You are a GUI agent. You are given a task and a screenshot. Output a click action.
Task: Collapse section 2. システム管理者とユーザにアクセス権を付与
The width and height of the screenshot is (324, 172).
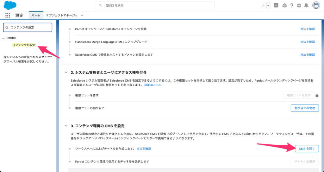66,73
